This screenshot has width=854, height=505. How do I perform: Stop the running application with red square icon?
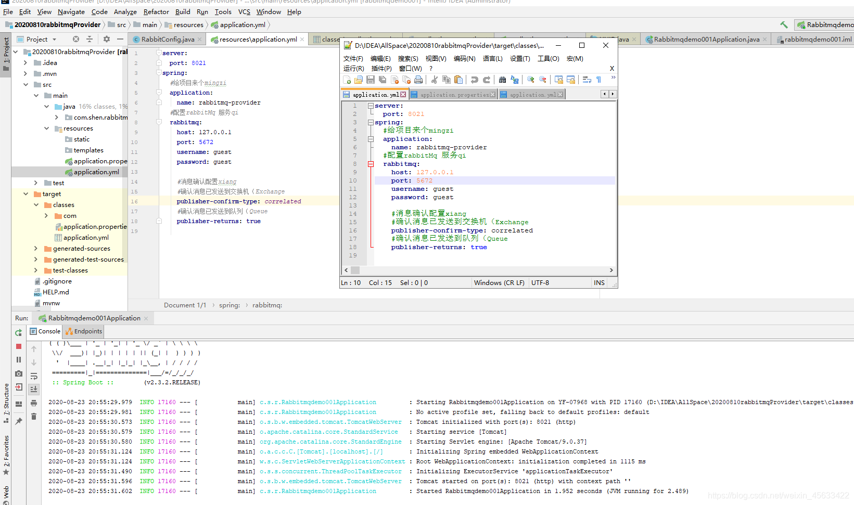click(18, 347)
